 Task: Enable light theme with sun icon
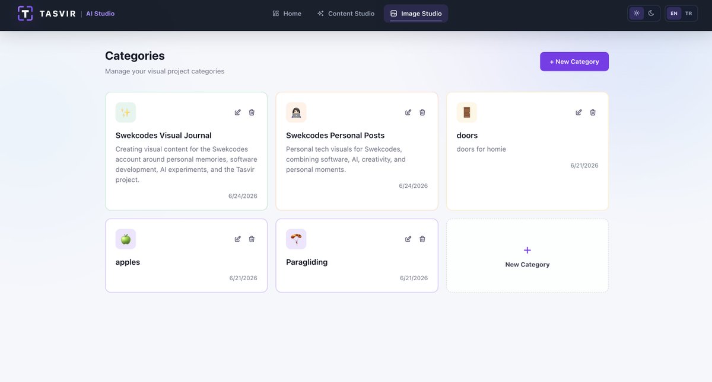click(637, 13)
